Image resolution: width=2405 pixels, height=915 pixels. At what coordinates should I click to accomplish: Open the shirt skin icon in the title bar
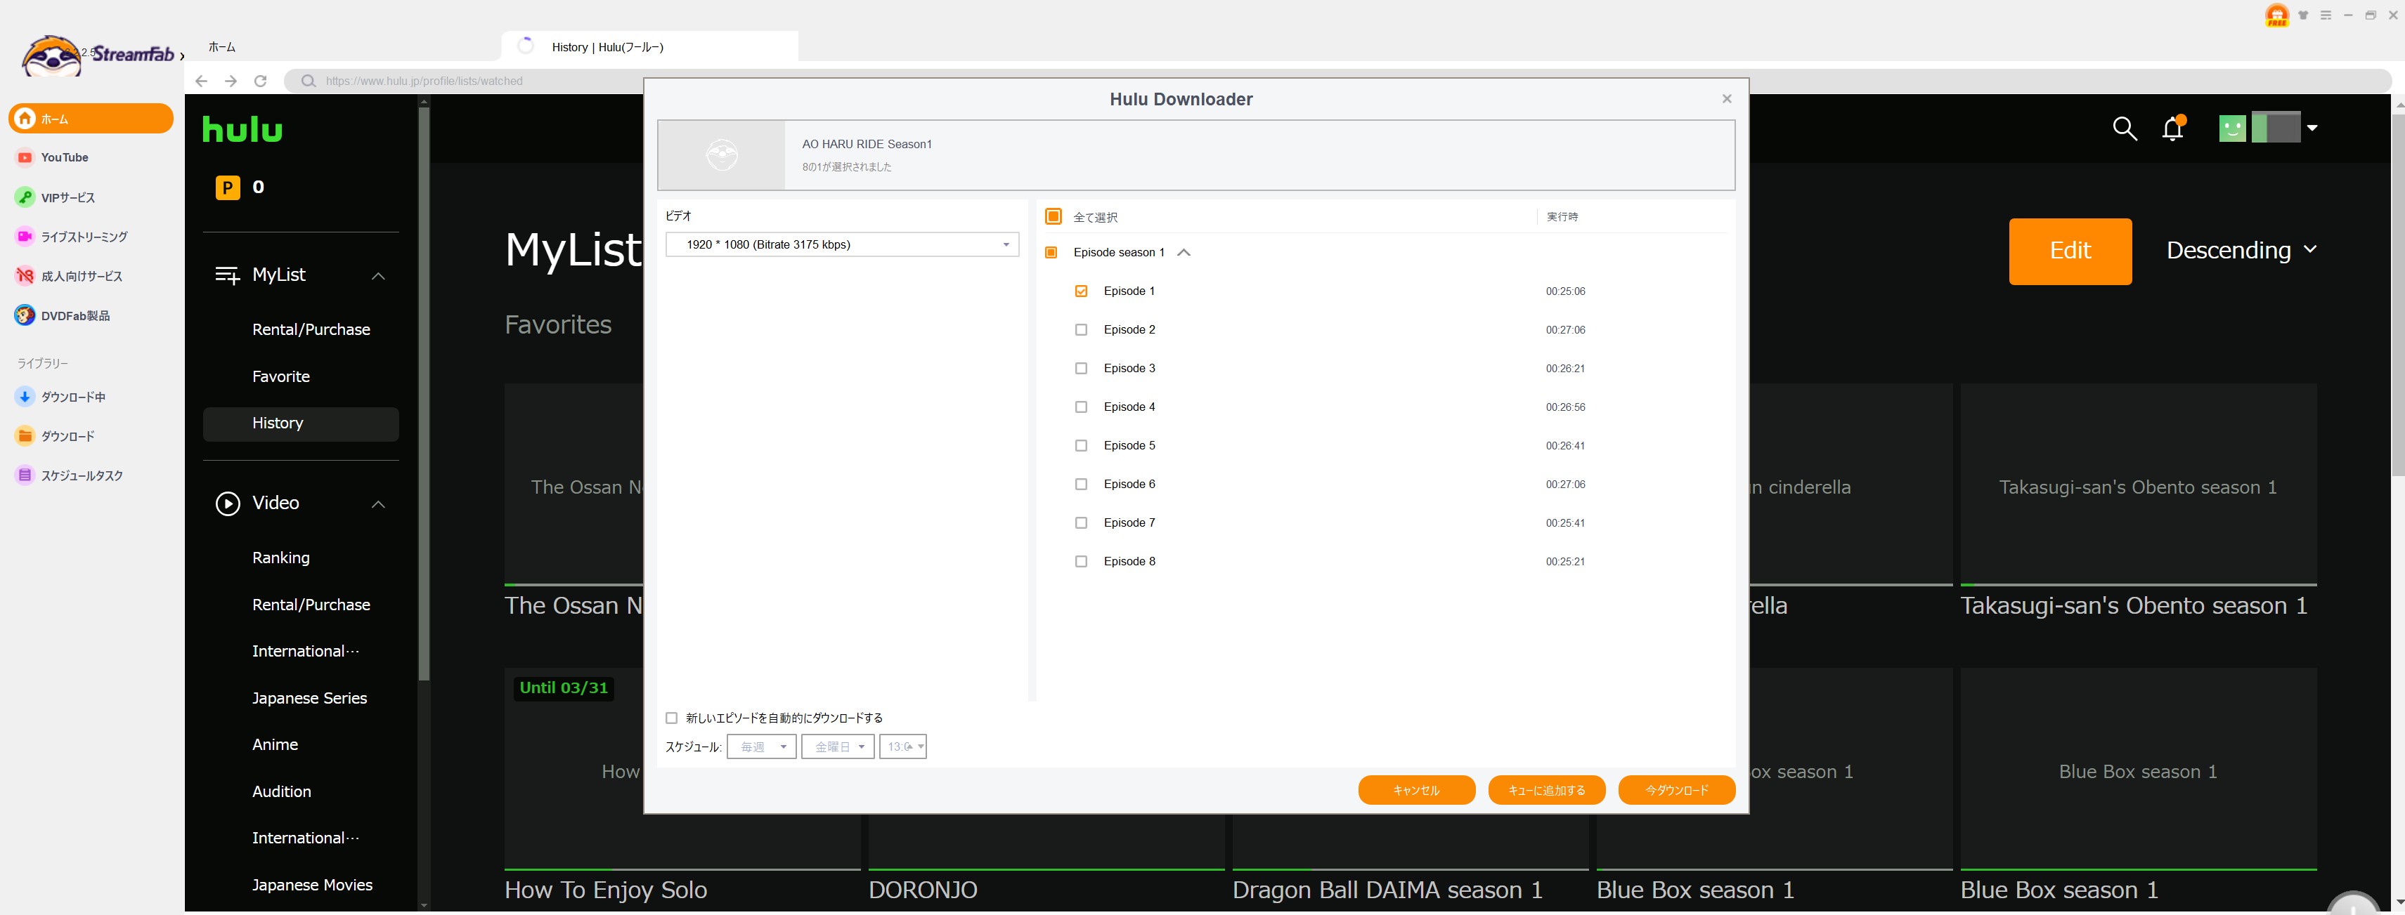2303,15
